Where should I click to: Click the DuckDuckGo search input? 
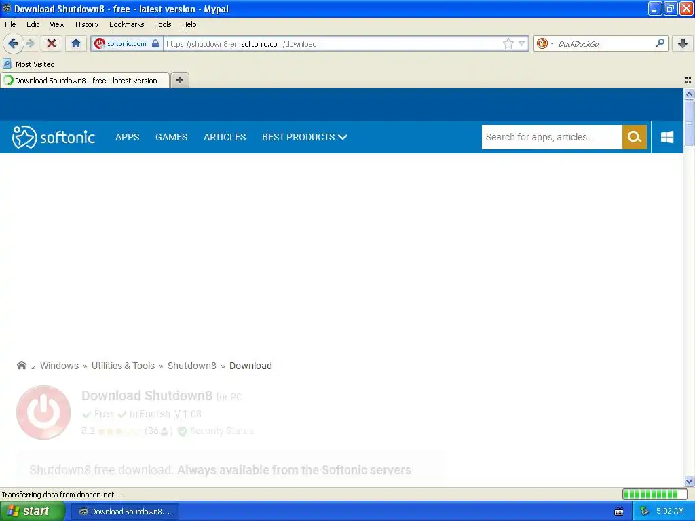click(x=605, y=43)
